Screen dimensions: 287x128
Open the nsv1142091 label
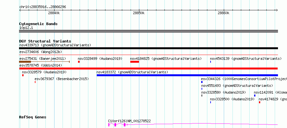[270, 92]
